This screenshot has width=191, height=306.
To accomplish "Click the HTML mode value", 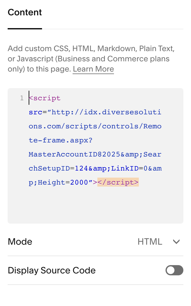I will click(150, 242).
